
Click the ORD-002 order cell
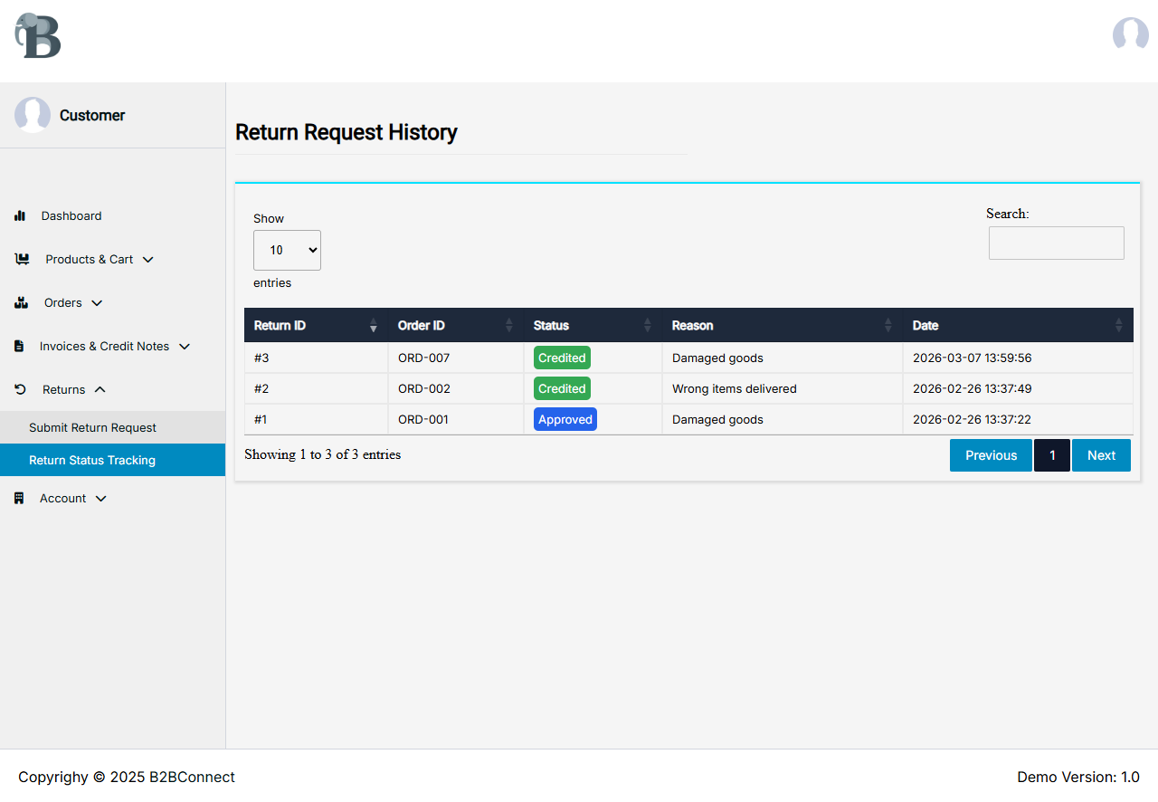pyautogui.click(x=456, y=388)
